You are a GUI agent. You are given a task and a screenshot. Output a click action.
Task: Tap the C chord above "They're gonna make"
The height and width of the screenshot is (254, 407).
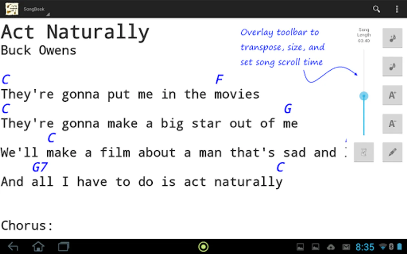tap(6, 109)
